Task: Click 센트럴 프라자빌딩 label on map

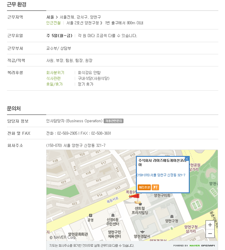Action: (x=140, y=211)
